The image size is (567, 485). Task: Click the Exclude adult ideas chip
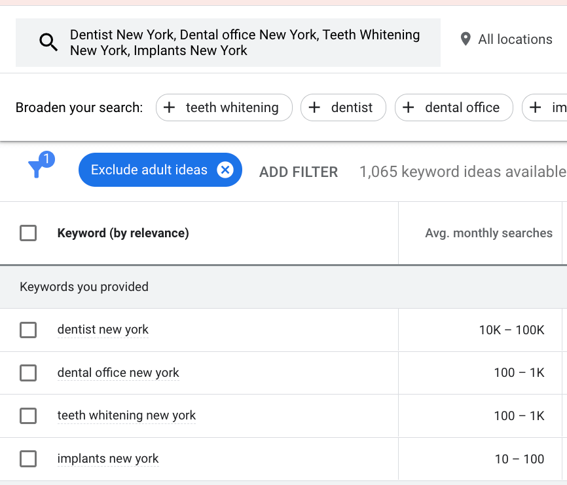point(149,170)
